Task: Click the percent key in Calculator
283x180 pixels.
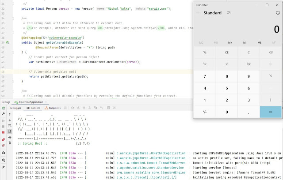Action: click(205, 52)
